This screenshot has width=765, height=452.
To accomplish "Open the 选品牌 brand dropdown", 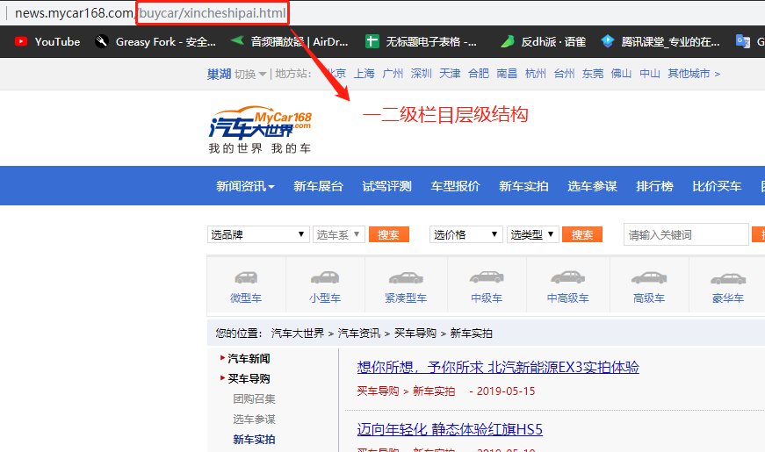I will tap(258, 234).
